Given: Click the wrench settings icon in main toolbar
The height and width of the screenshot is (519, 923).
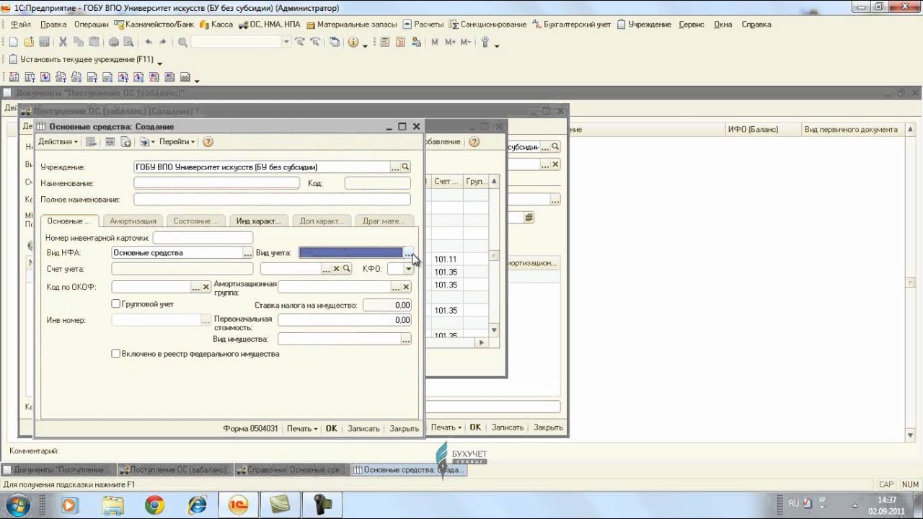Looking at the screenshot, I should [x=485, y=43].
